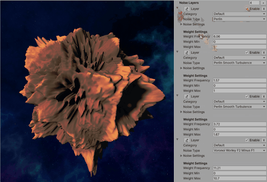Open the Category dropdown of the fourth layer

click(x=239, y=145)
